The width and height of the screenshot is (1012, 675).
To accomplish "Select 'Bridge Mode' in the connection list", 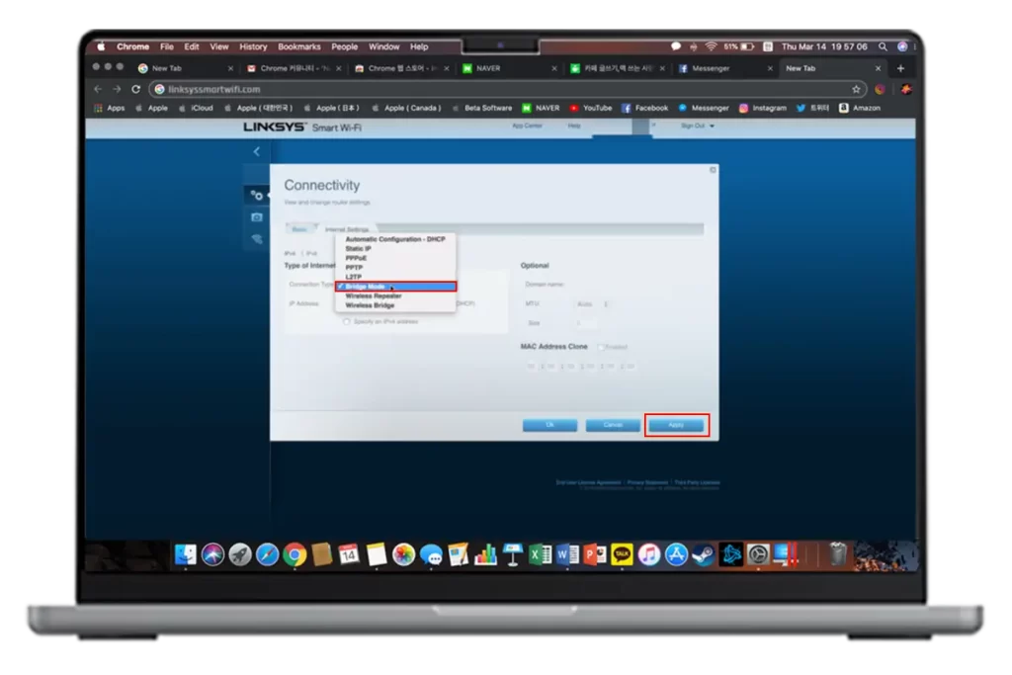I will (x=395, y=287).
